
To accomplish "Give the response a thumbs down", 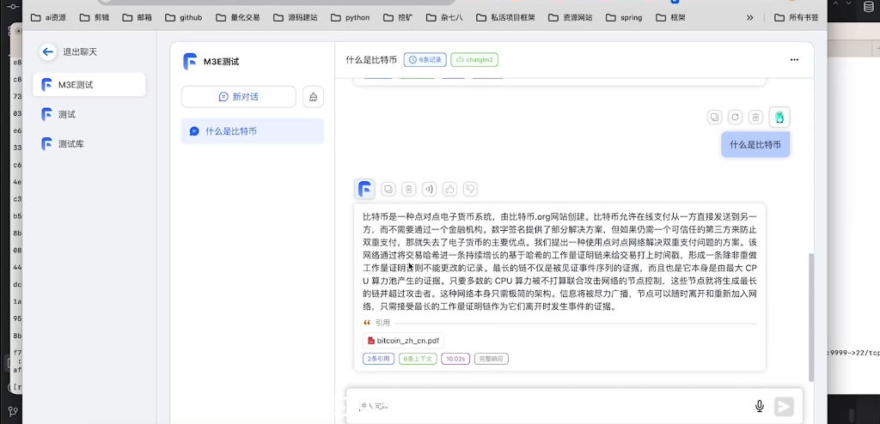I will point(470,189).
